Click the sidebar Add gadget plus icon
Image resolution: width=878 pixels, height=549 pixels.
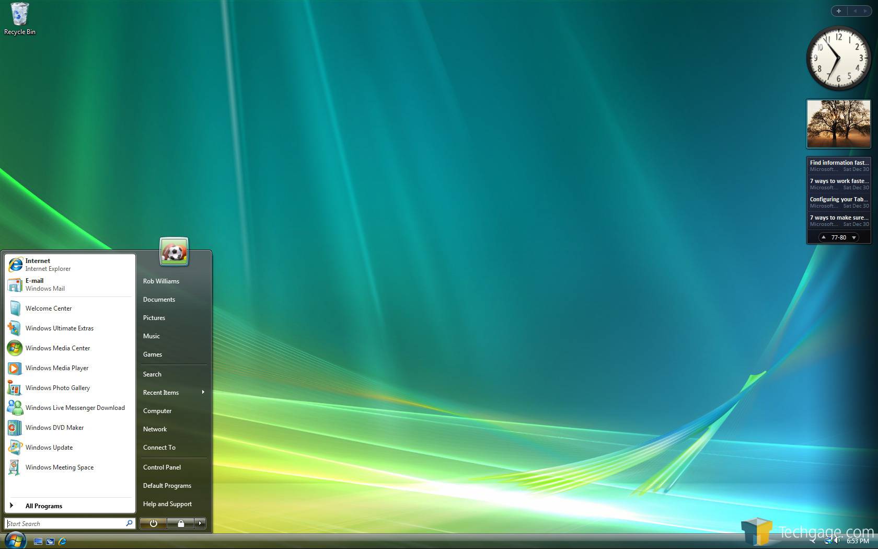839,11
